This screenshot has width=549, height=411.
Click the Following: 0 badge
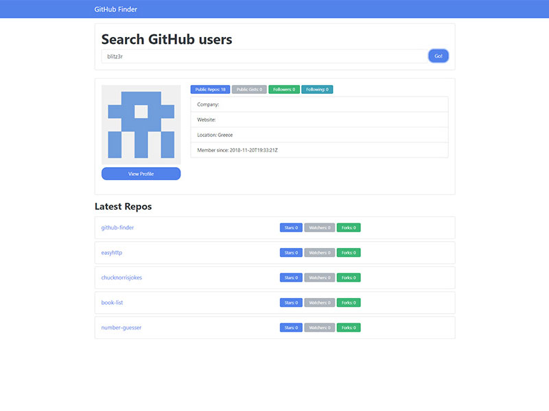[317, 90]
